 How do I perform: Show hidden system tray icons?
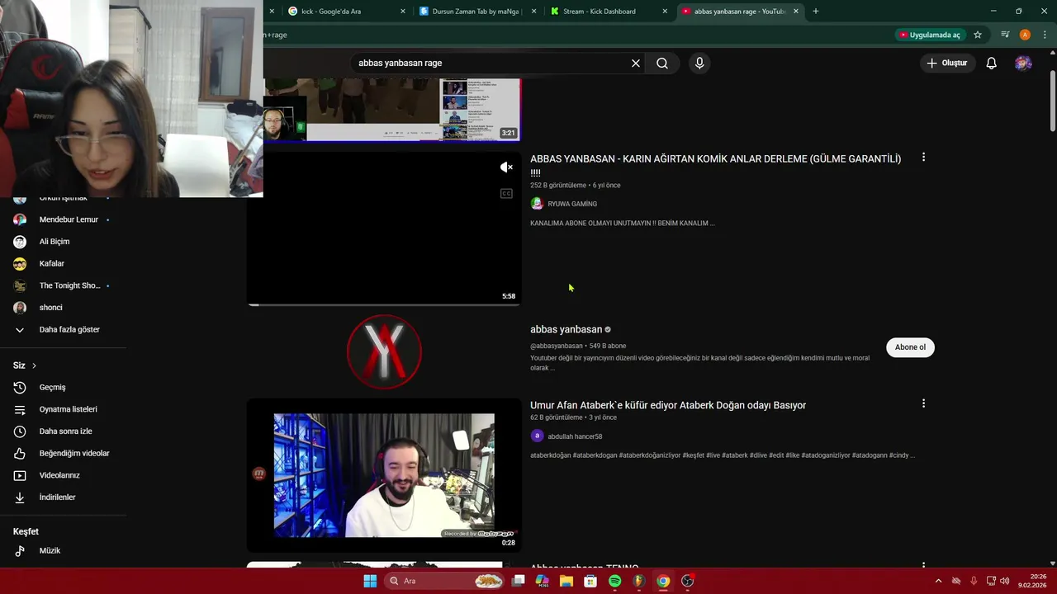pos(938,581)
